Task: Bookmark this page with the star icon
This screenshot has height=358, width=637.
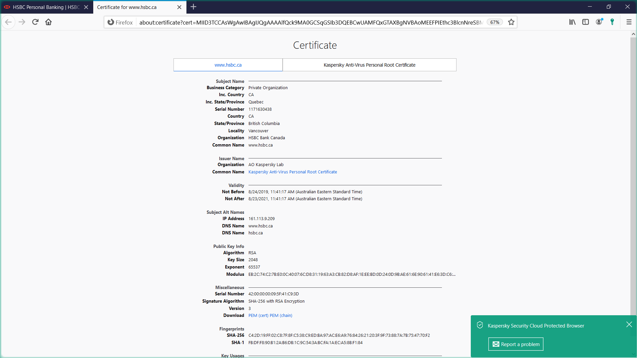Action: (x=511, y=22)
